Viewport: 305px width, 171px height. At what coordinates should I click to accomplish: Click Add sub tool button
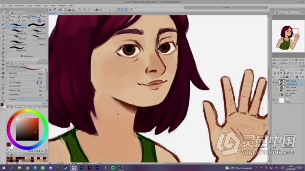click(27, 56)
